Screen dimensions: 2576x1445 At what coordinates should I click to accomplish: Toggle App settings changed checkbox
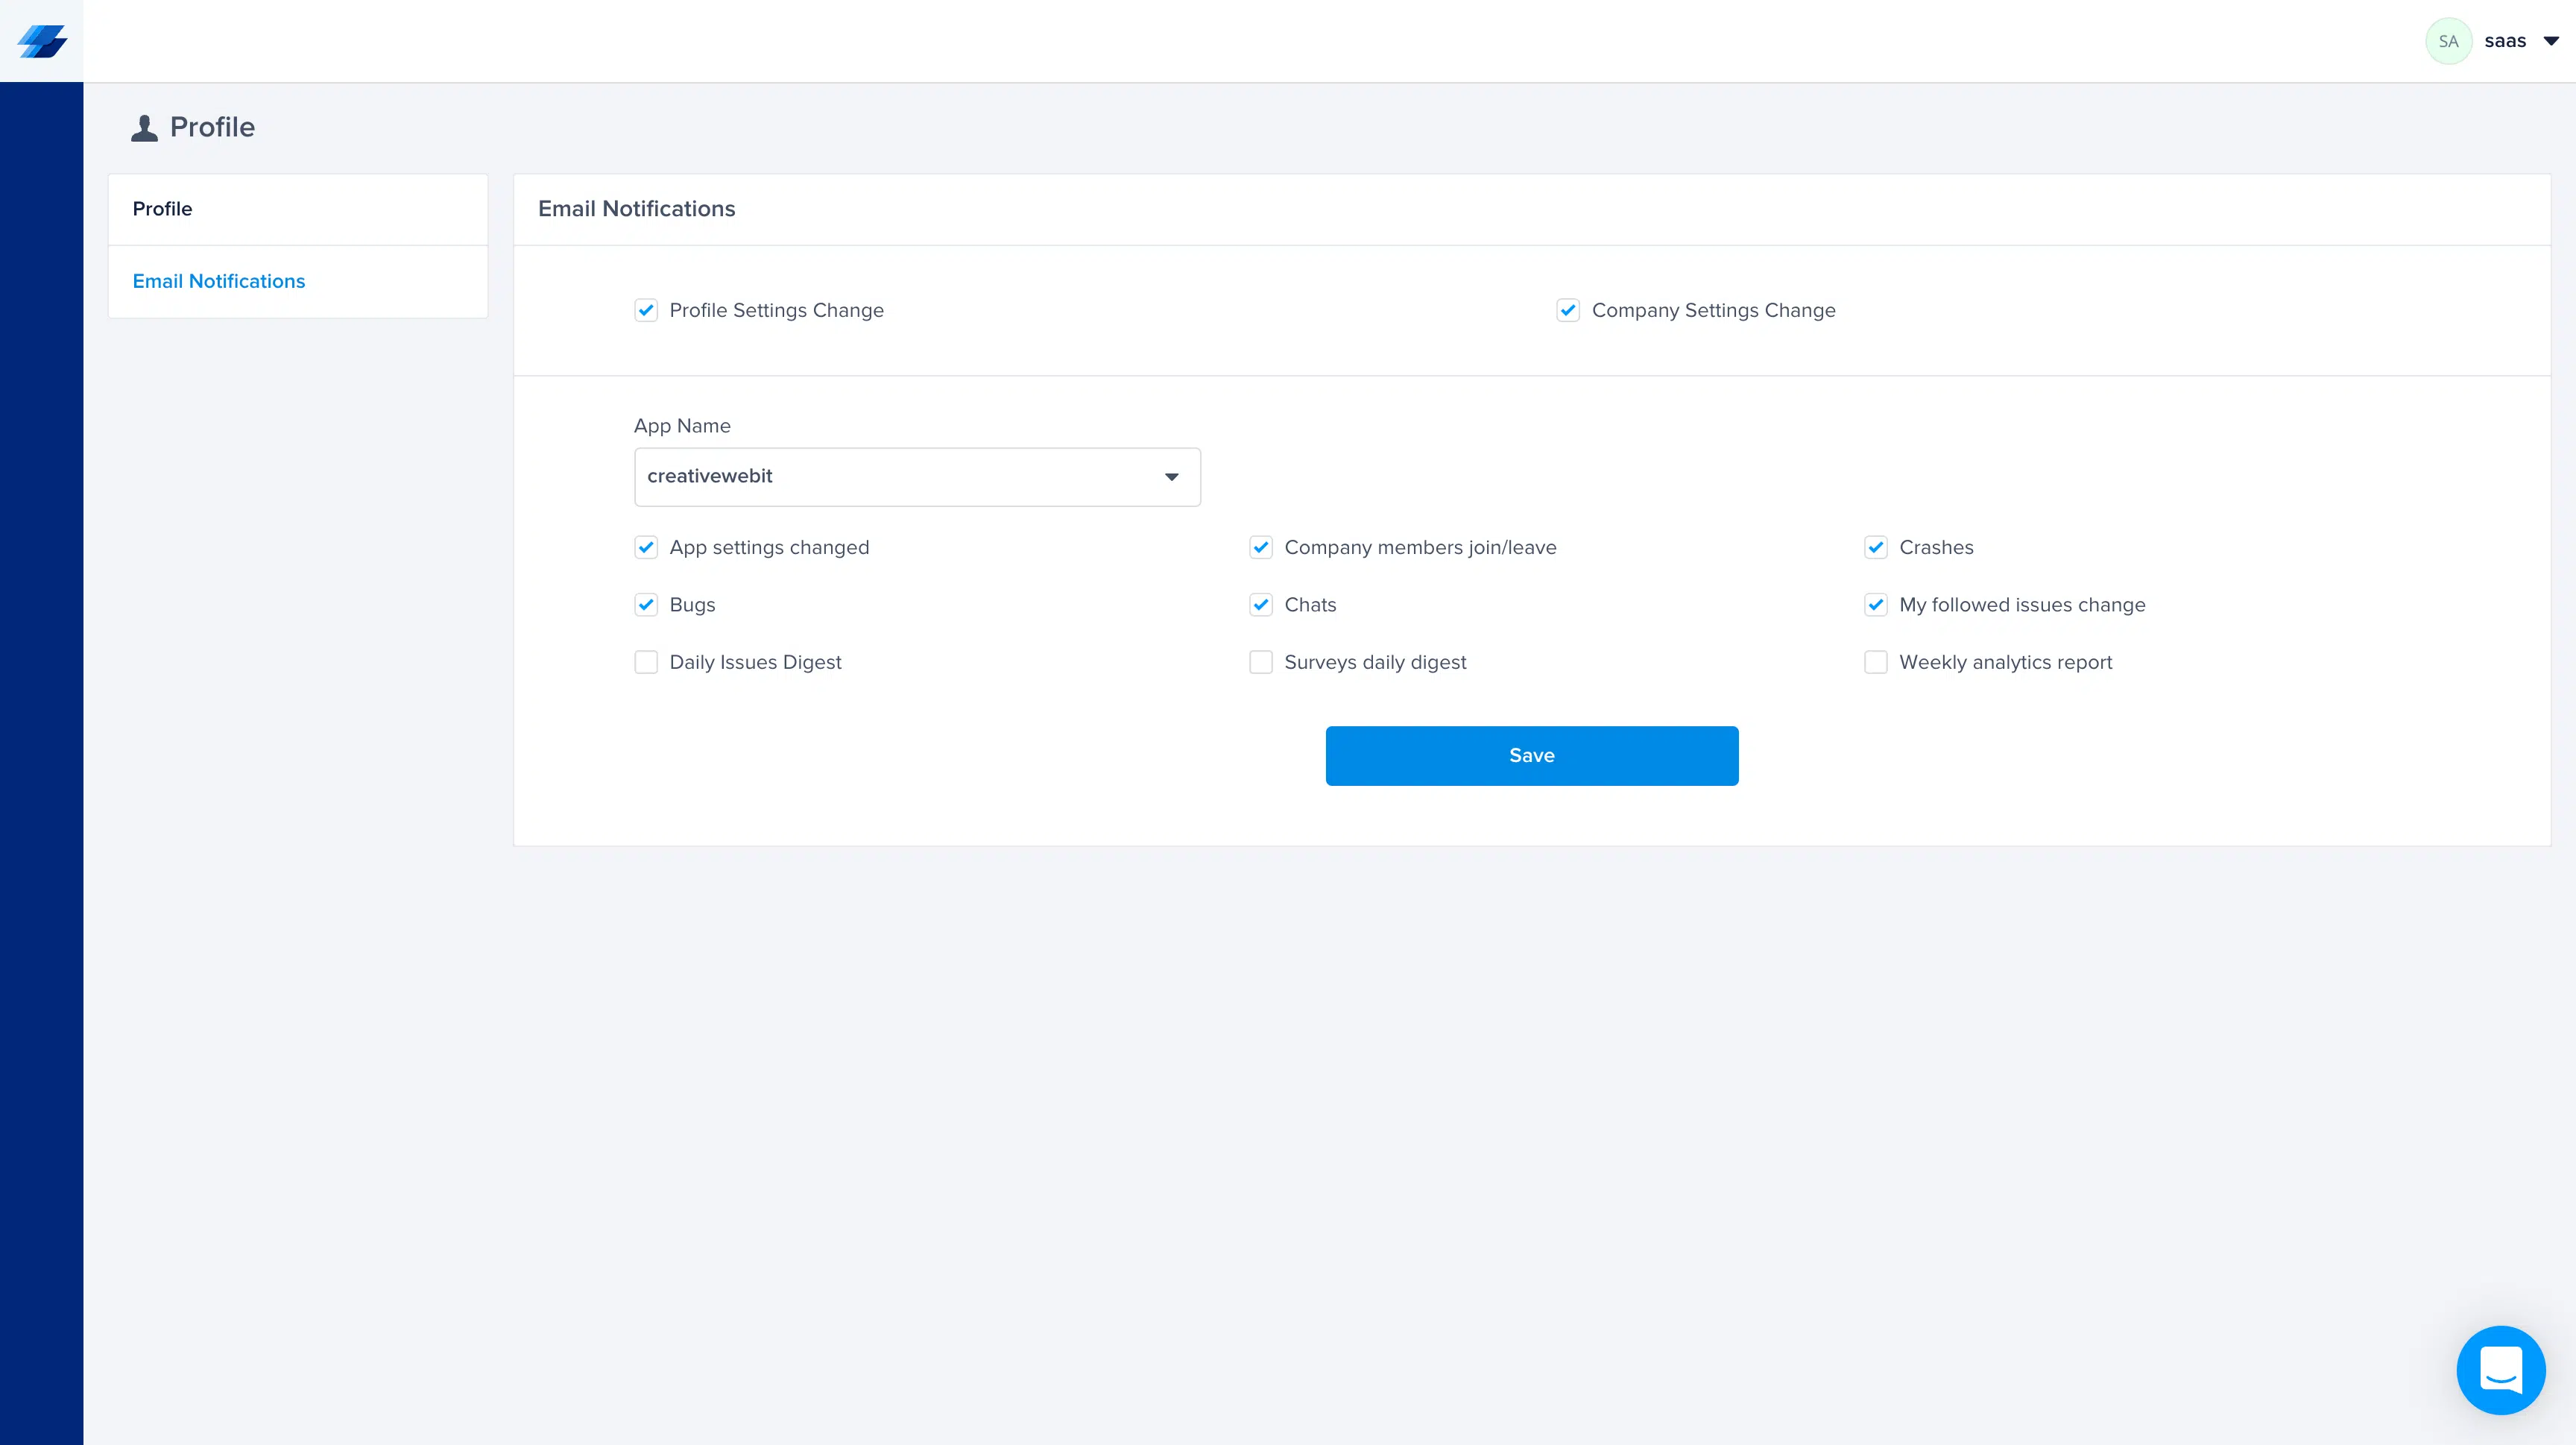pyautogui.click(x=646, y=547)
